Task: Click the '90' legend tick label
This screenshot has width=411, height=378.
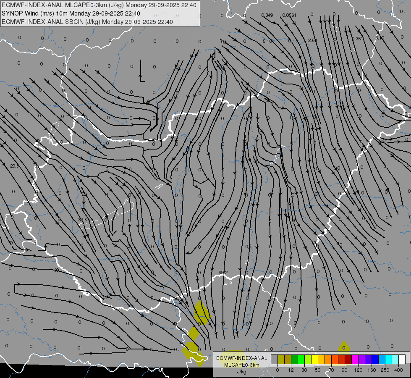Action: 344,370
